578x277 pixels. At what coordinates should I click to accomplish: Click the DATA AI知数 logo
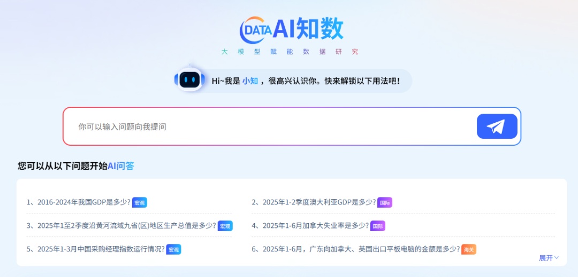pyautogui.click(x=291, y=29)
